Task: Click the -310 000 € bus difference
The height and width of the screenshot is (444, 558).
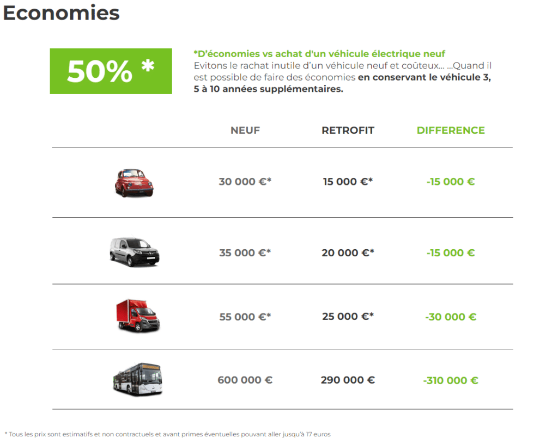Action: tap(451, 380)
